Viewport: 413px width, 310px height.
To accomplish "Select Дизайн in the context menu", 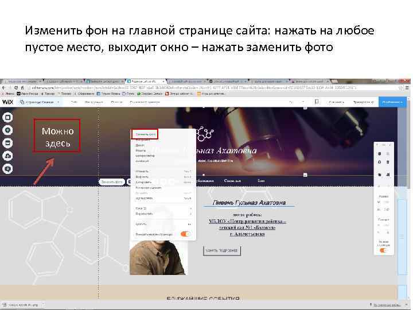I will click(x=140, y=145).
